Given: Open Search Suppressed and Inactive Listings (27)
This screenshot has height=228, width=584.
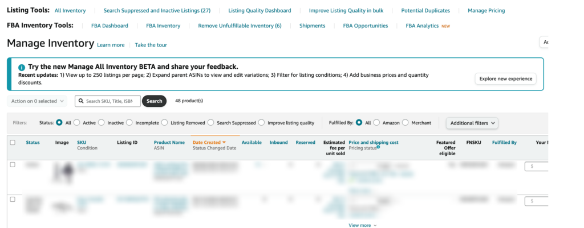Looking at the screenshot, I should (157, 11).
